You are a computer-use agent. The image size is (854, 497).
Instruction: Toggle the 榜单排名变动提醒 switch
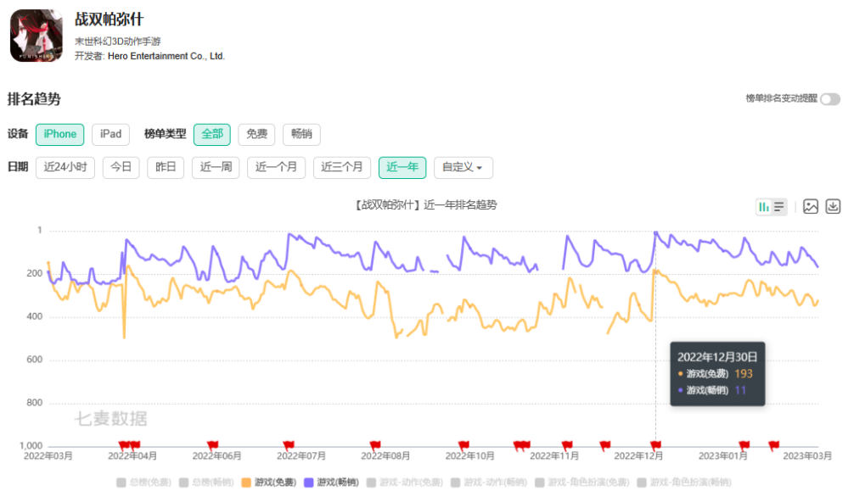pos(830,99)
